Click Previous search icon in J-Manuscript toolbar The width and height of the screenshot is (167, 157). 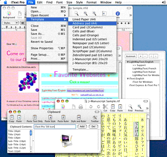[x=139, y=106]
